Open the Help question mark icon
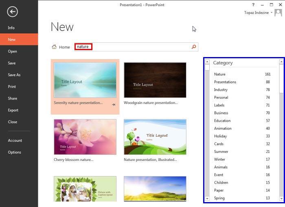The height and width of the screenshot is (207, 285). 253,4
